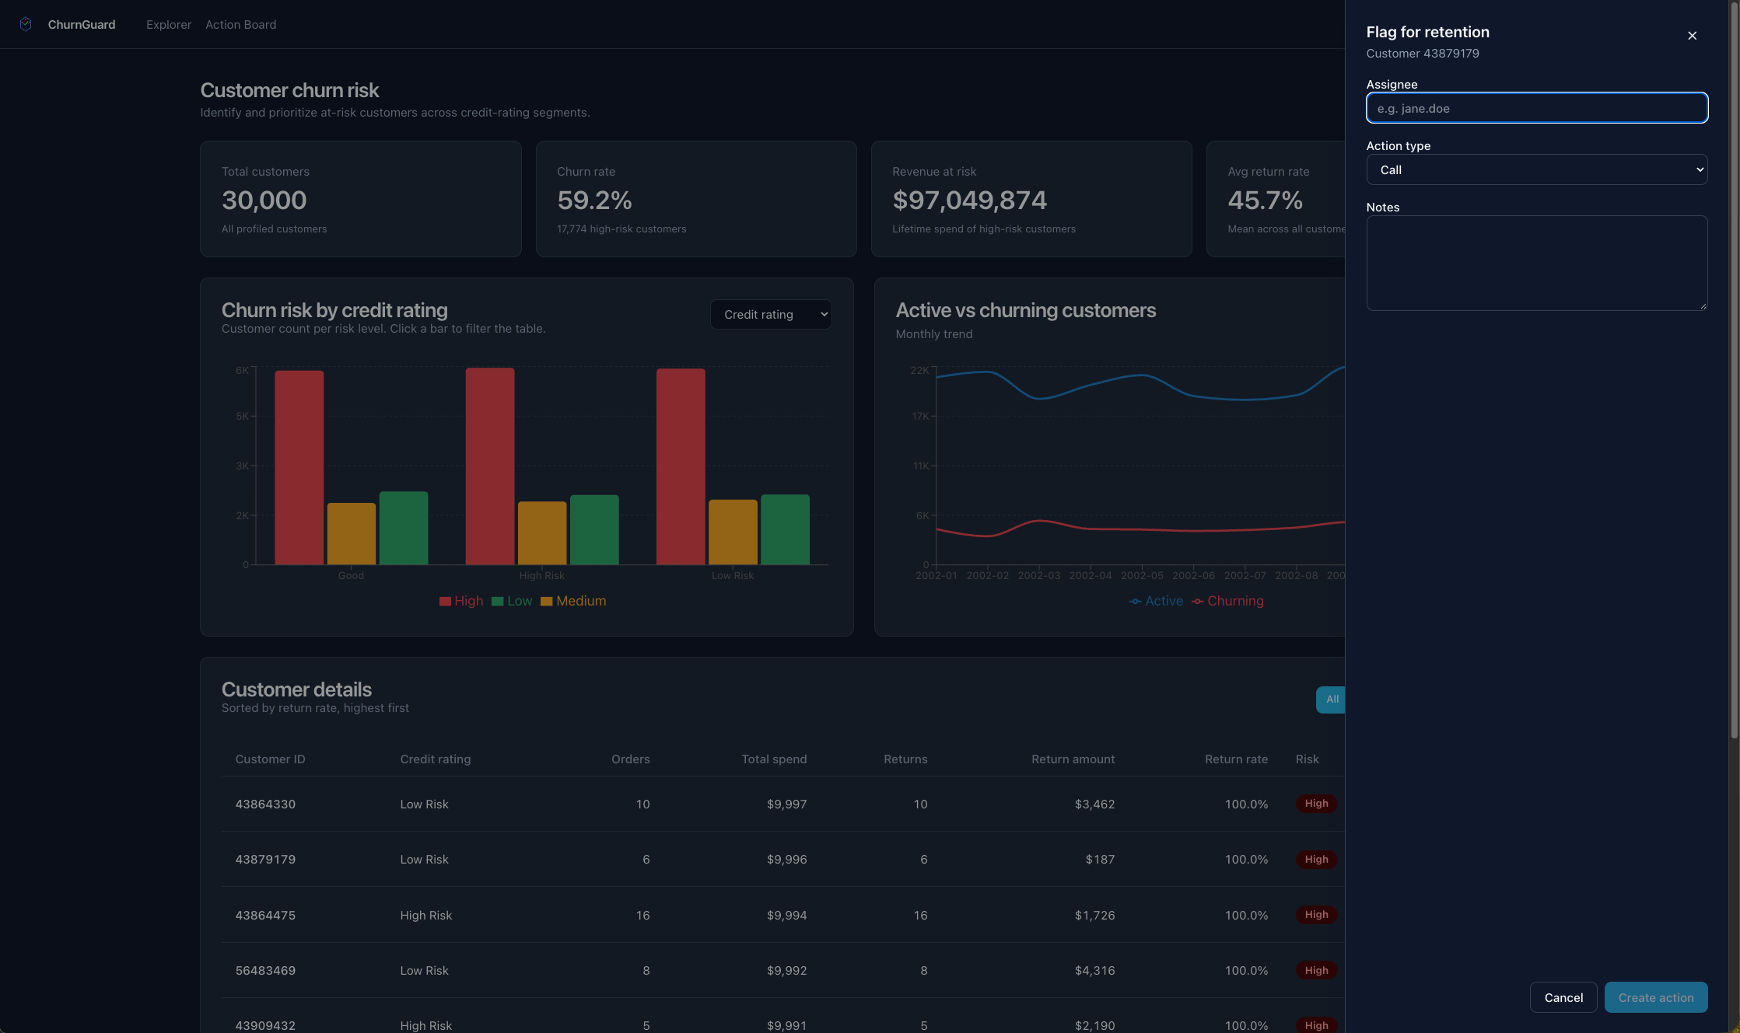The height and width of the screenshot is (1033, 1740).
Task: Click the Return amount column header
Action: coord(1073,759)
